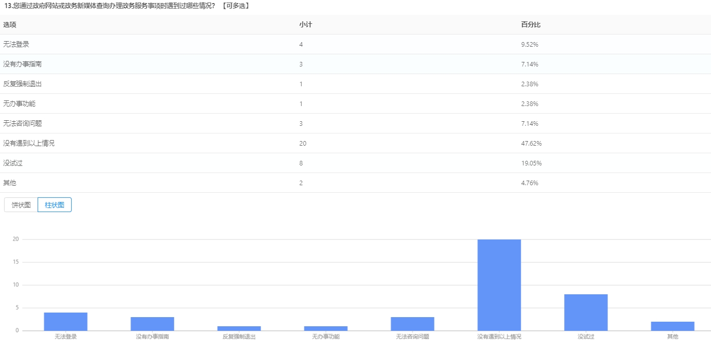Switch to the 饼状图 tab

click(21, 205)
